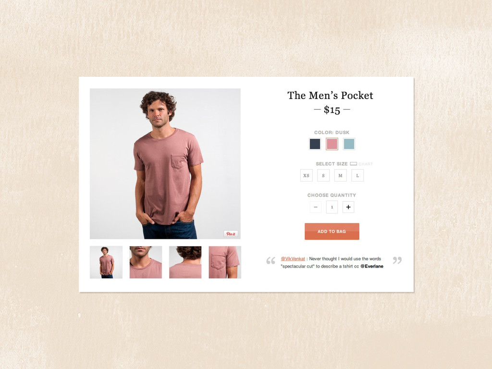Select the light blue color swatch
Viewport: 492px width, 369px height.
tap(349, 144)
